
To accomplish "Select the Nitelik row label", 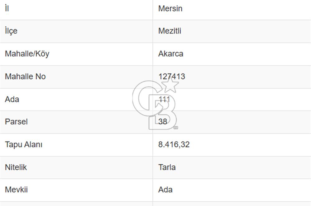I will coord(16,167).
